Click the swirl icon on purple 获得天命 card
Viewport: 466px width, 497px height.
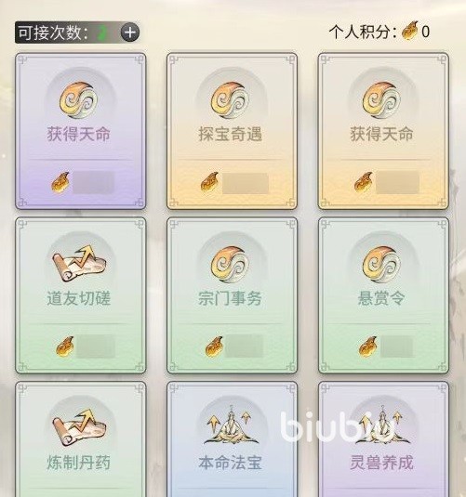[x=78, y=101]
